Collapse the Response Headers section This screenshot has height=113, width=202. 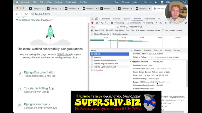pos(131,62)
